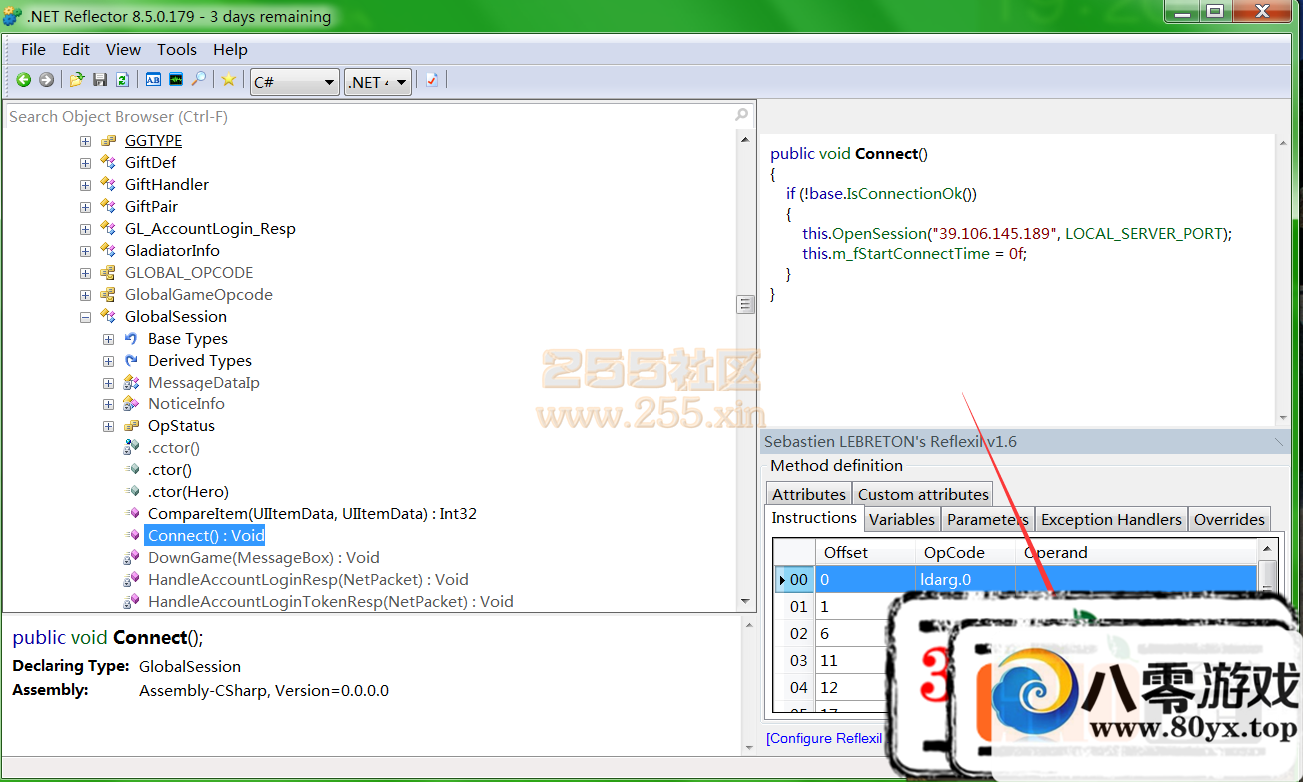Click the checkmark document toolbar icon
1303x782 pixels.
point(431,80)
